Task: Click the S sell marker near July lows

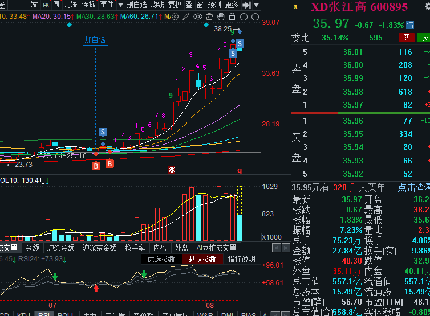Action: pyautogui.click(x=103, y=132)
